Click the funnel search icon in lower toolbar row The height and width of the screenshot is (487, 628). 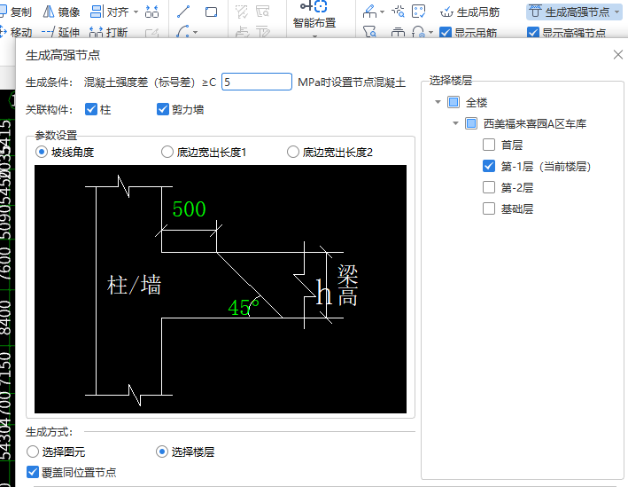(x=369, y=32)
